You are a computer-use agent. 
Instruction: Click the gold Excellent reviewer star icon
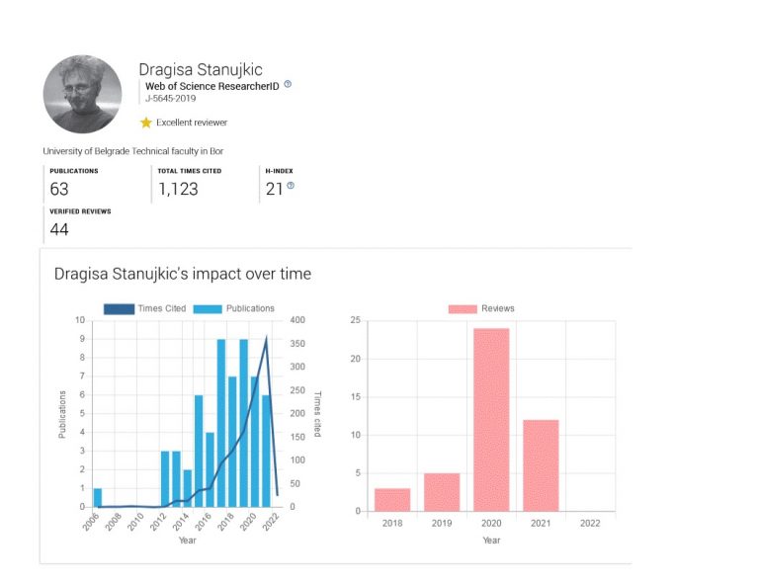tap(145, 123)
